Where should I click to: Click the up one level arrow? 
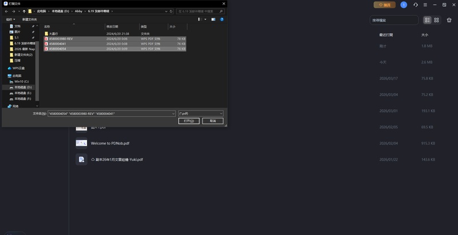click(24, 11)
